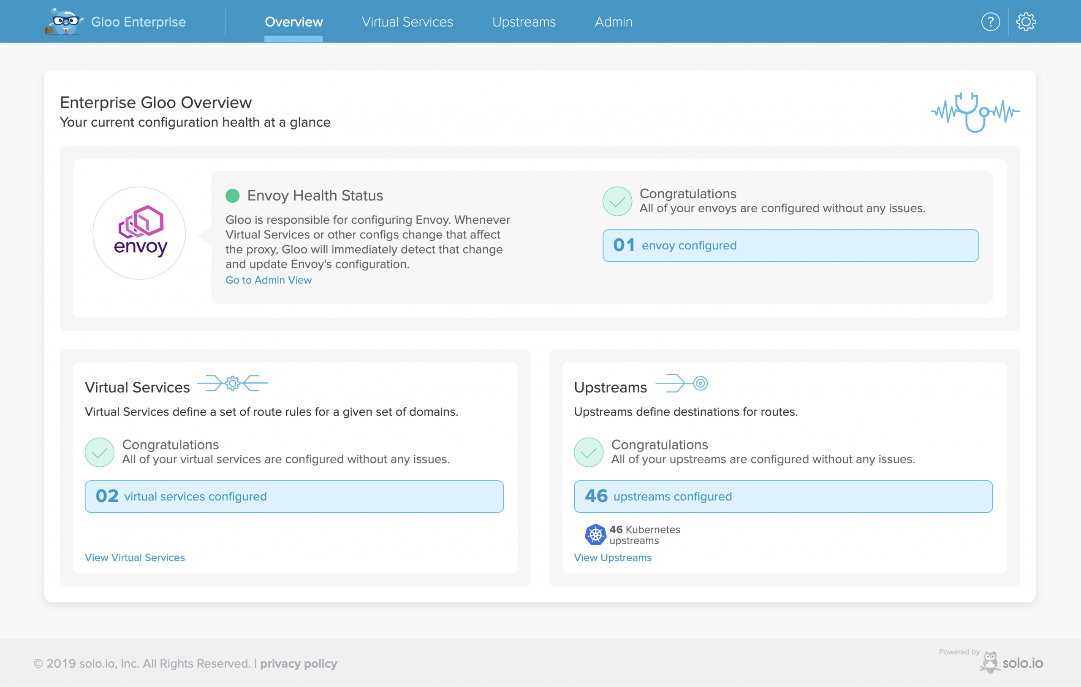Click 'All of your virtual services are configured' message
This screenshot has height=687, width=1081.
tap(285, 459)
